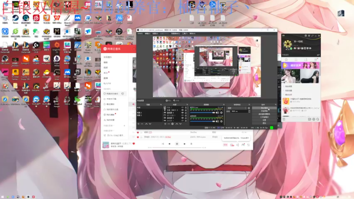Like current song with heart in NetEase player

[134, 143]
